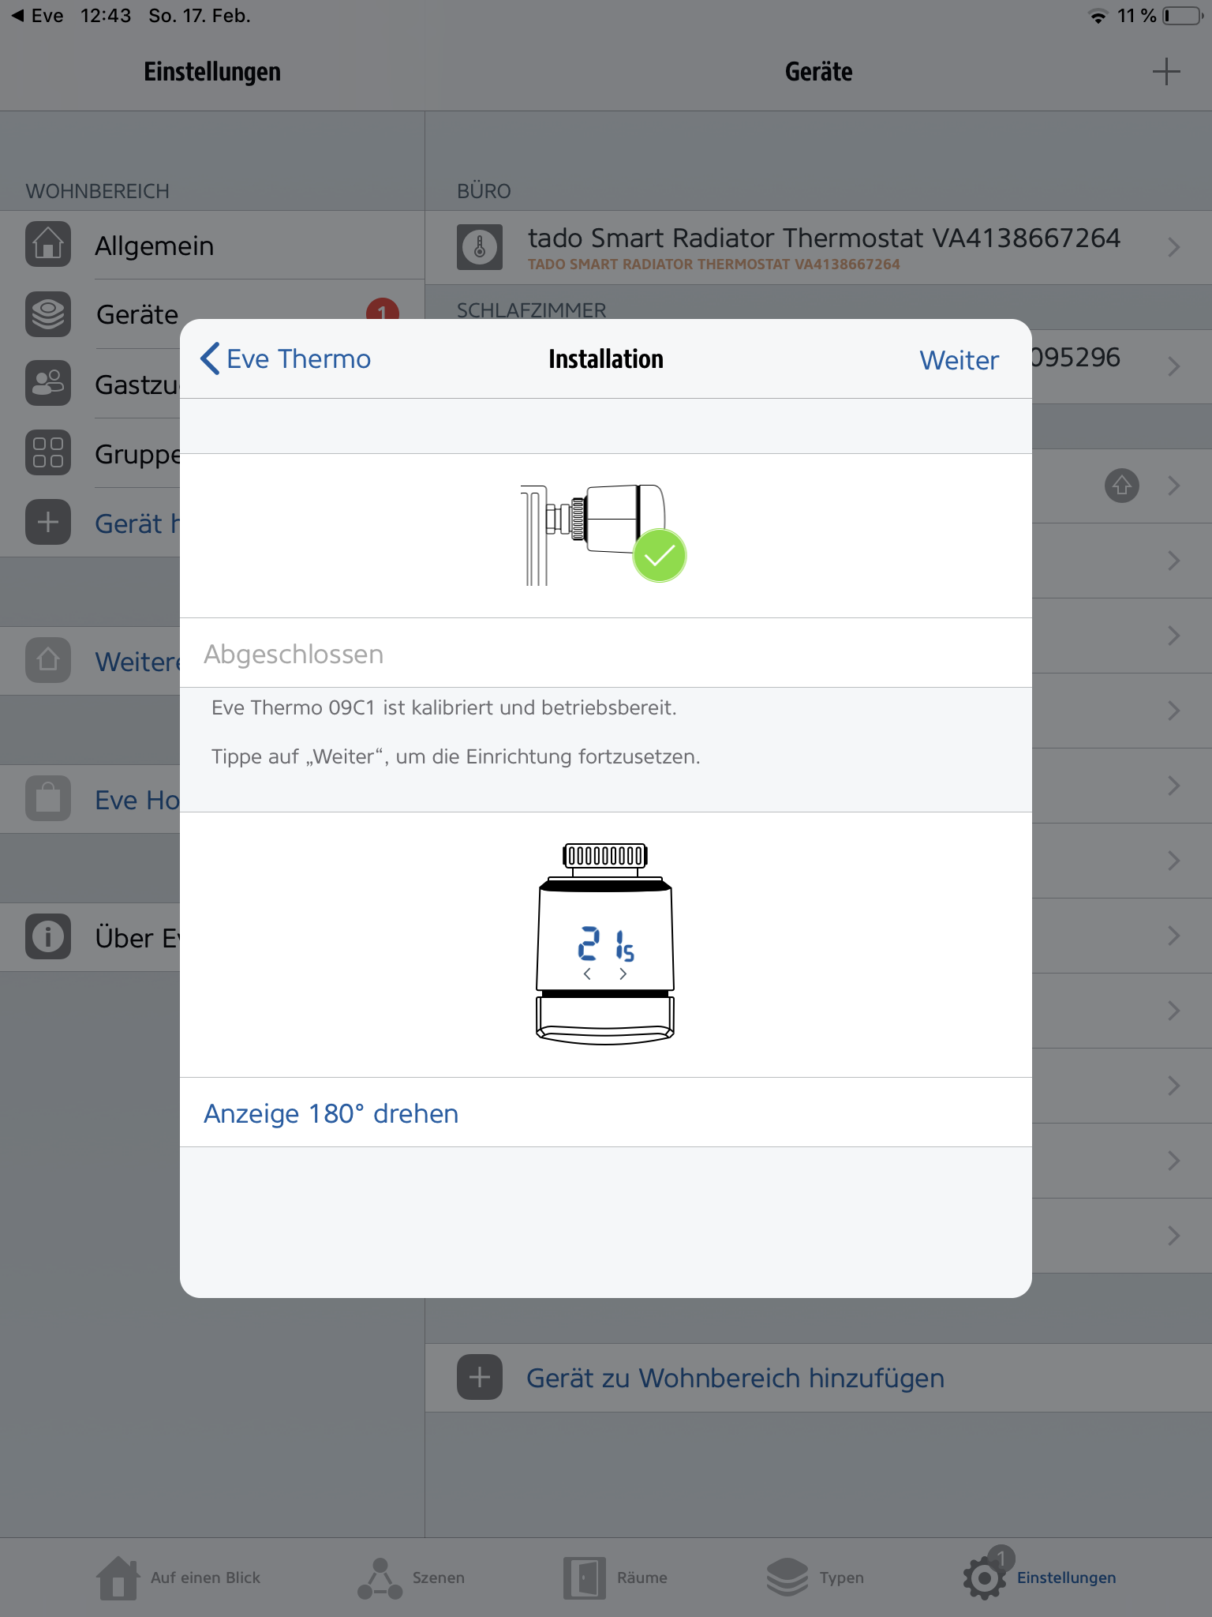Viewport: 1212px width, 1617px height.
Task: Tap the update arrow badge icon
Action: coord(1121,486)
